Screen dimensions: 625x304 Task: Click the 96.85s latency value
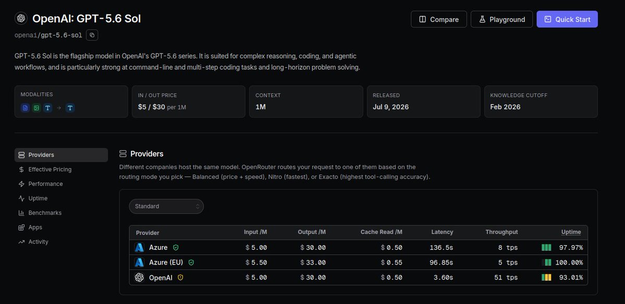[x=441, y=263]
